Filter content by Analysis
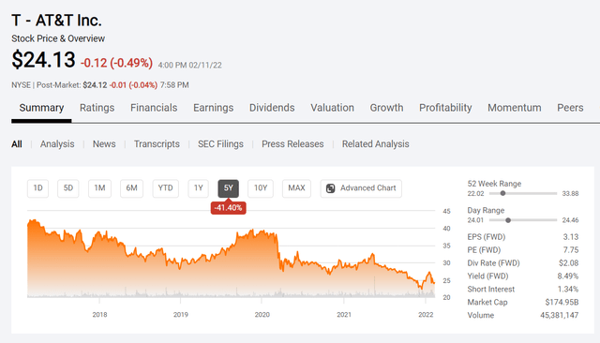This screenshot has width=600, height=343. tap(57, 144)
